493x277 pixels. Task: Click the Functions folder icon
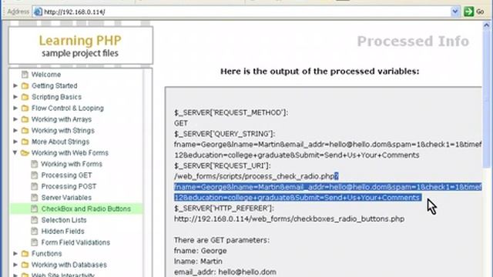[25, 253]
